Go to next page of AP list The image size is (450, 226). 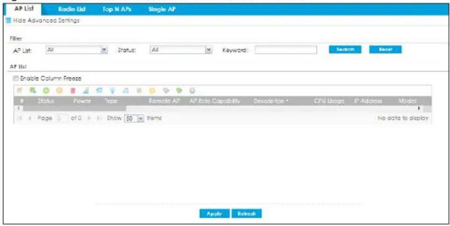[x=89, y=118]
